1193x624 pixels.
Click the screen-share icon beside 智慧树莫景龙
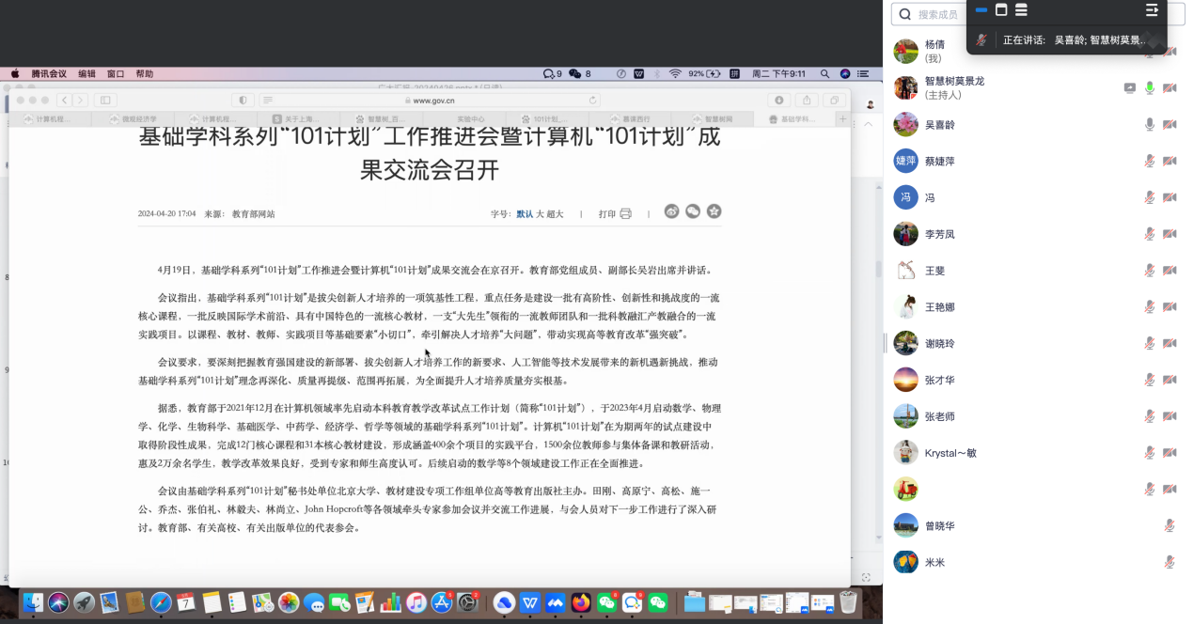tap(1129, 88)
